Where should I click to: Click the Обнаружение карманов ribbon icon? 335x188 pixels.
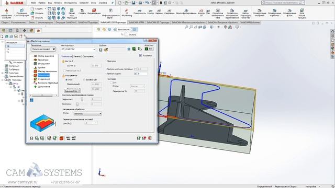[274, 13]
